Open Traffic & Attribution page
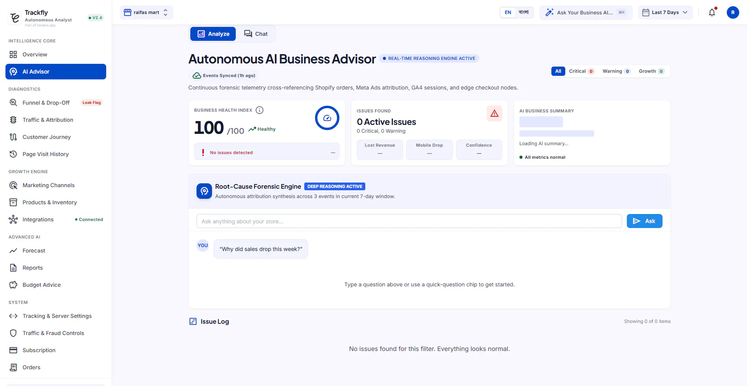Viewport: 747px width, 386px height. point(56,120)
